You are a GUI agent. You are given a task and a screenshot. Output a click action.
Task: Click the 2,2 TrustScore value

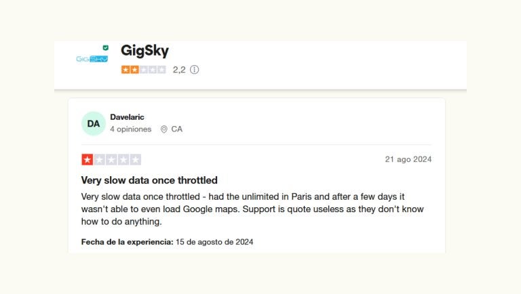pyautogui.click(x=179, y=69)
